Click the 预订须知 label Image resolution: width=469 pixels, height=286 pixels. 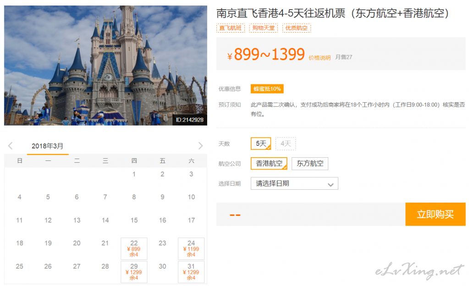(x=229, y=104)
